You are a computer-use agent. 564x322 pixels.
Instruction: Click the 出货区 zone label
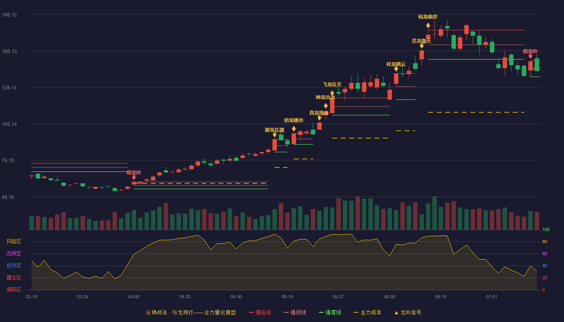pyautogui.click(x=14, y=254)
